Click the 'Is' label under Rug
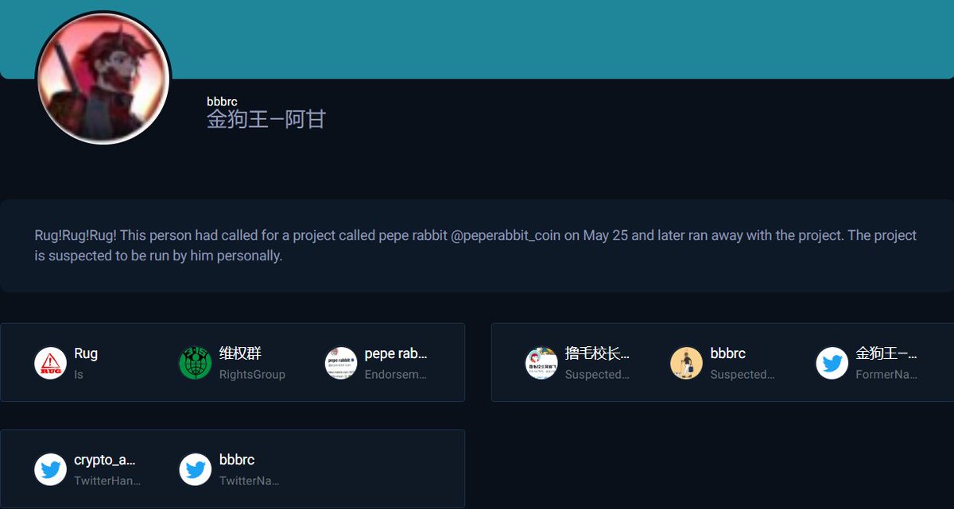 [x=79, y=374]
